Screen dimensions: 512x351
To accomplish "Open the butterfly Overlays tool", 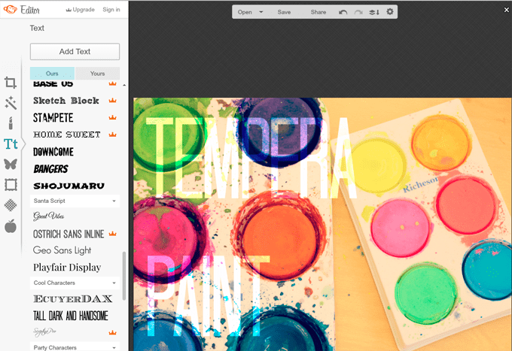I will [x=11, y=164].
